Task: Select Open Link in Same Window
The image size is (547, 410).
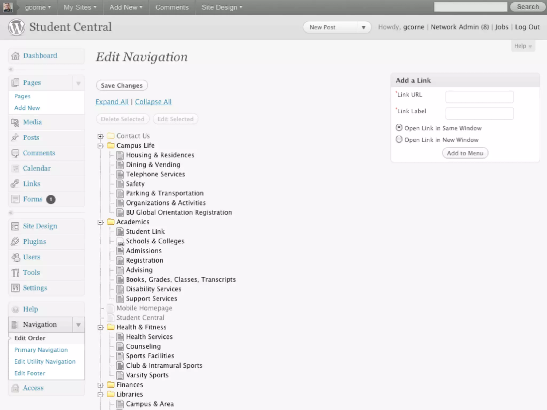Action: point(399,128)
